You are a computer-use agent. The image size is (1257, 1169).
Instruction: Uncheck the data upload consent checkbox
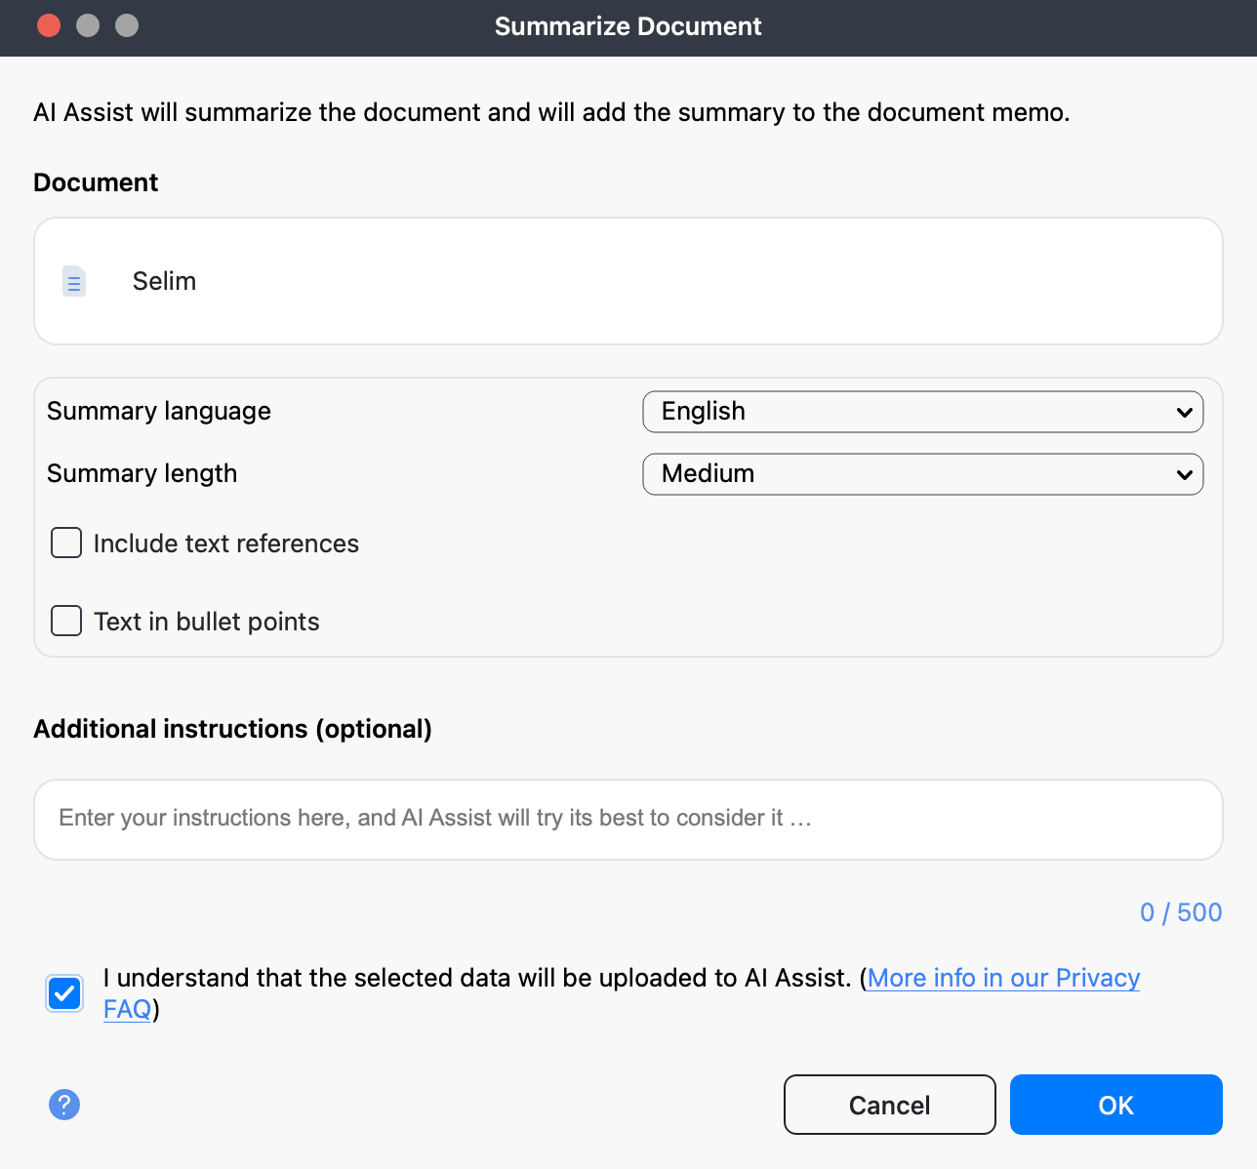coord(65,993)
